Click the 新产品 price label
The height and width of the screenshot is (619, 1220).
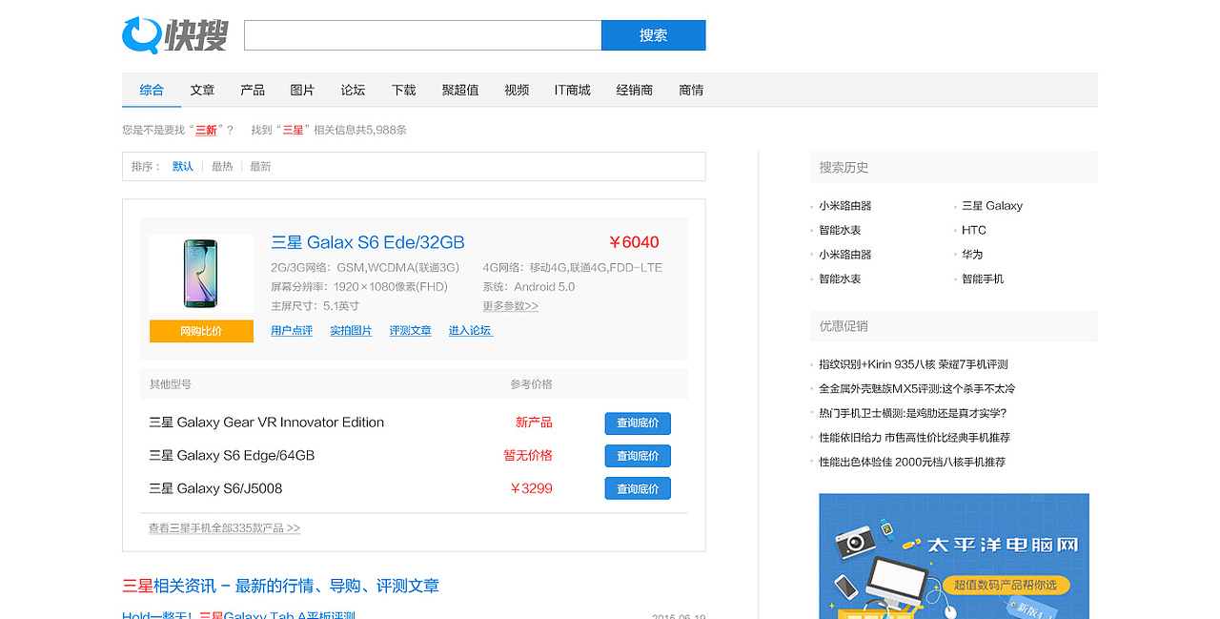coord(534,423)
